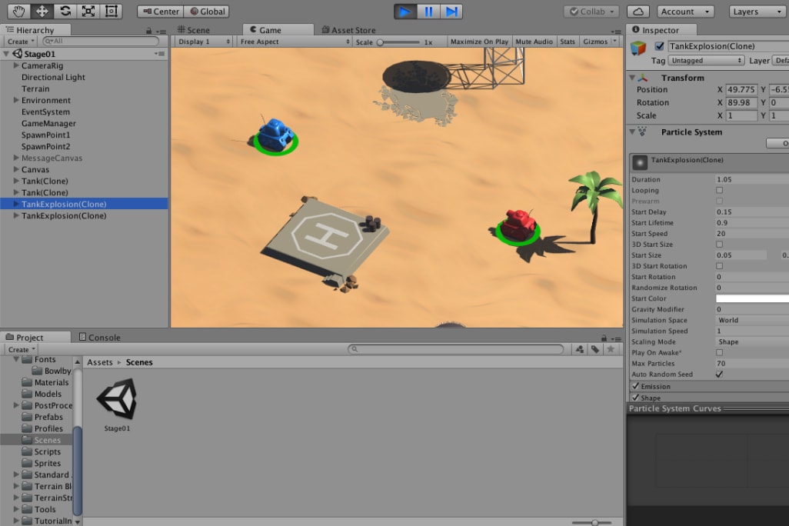Viewport: 789px width, 526px height.
Task: Click the Start Color white swatch
Action: pos(751,298)
